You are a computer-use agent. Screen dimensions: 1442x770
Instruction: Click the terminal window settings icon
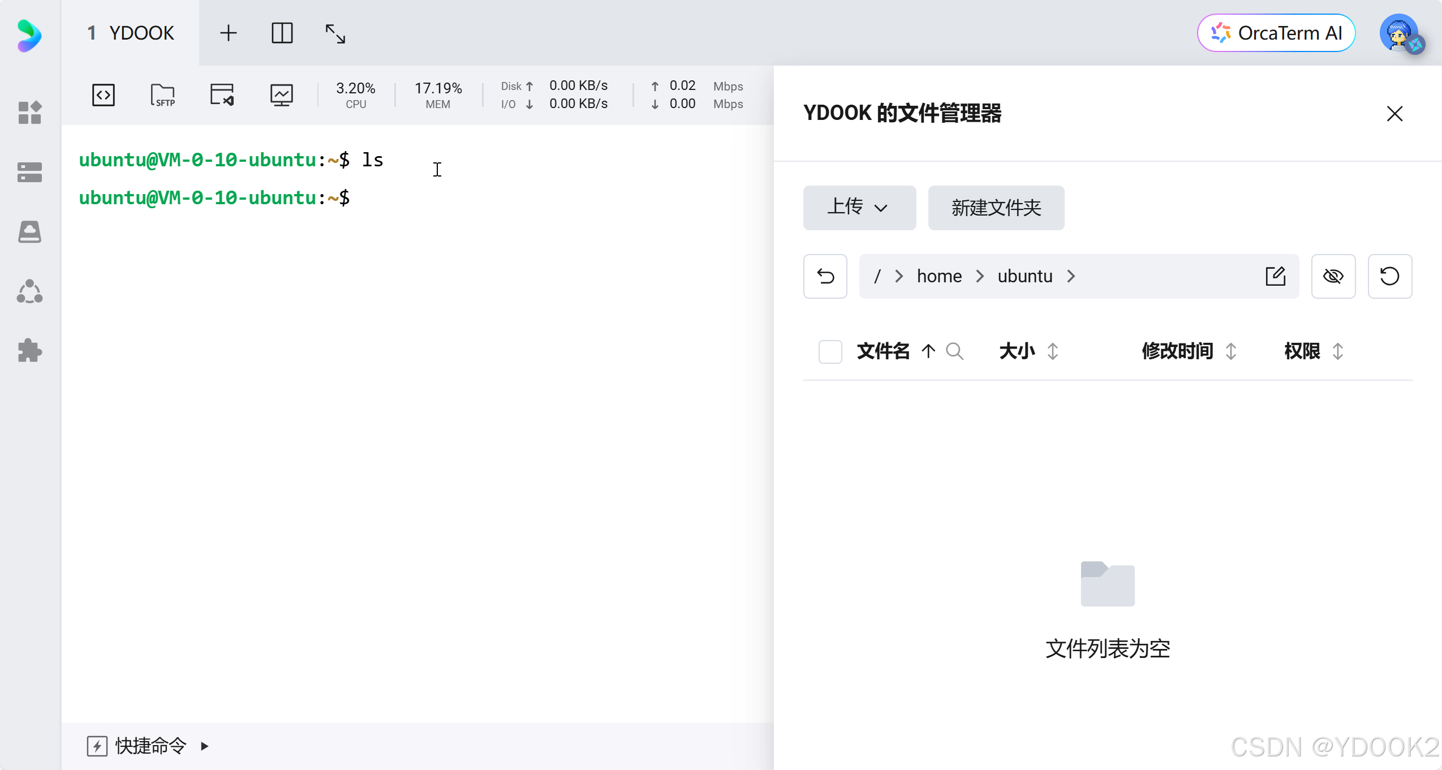222,94
